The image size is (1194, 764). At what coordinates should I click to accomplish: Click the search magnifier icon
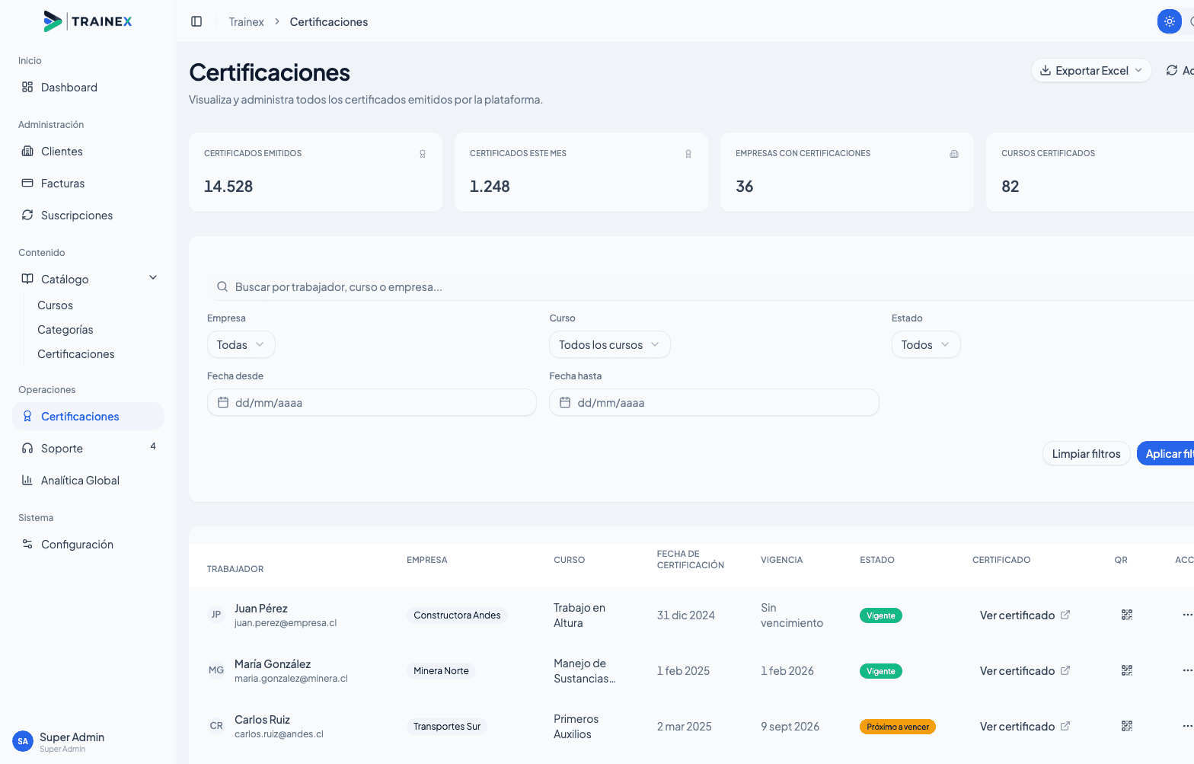(222, 287)
